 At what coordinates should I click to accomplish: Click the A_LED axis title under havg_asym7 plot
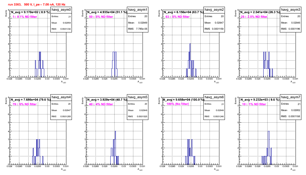[x=293, y=169]
